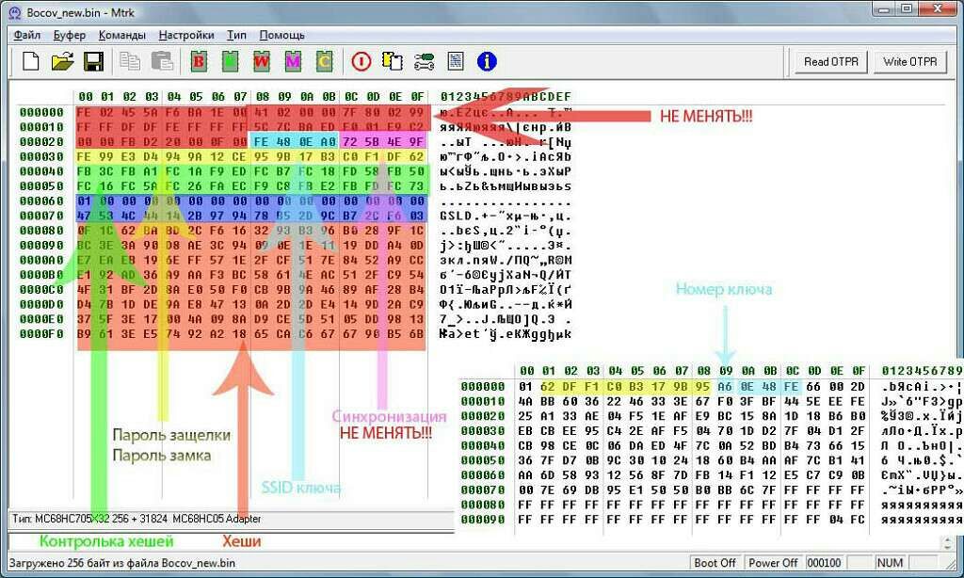Click the chip icon with red B
The height and width of the screenshot is (578, 964).
point(198,61)
